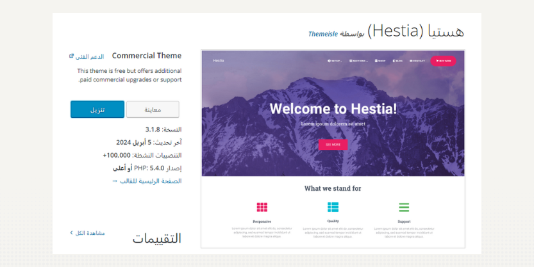Open the الدعم الفني support link

click(x=90, y=56)
